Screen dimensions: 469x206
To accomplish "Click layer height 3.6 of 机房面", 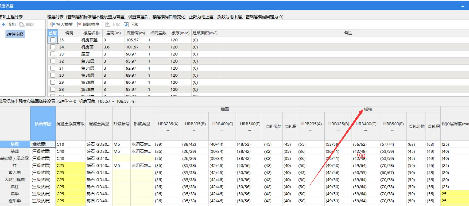I will click(114, 47).
